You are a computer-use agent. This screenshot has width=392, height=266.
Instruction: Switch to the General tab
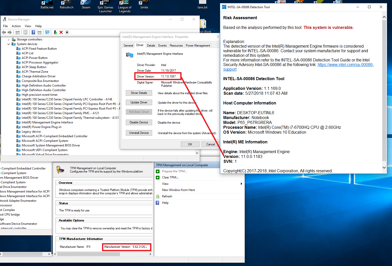point(128,46)
